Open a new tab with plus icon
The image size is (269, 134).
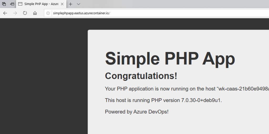click(x=70, y=4)
